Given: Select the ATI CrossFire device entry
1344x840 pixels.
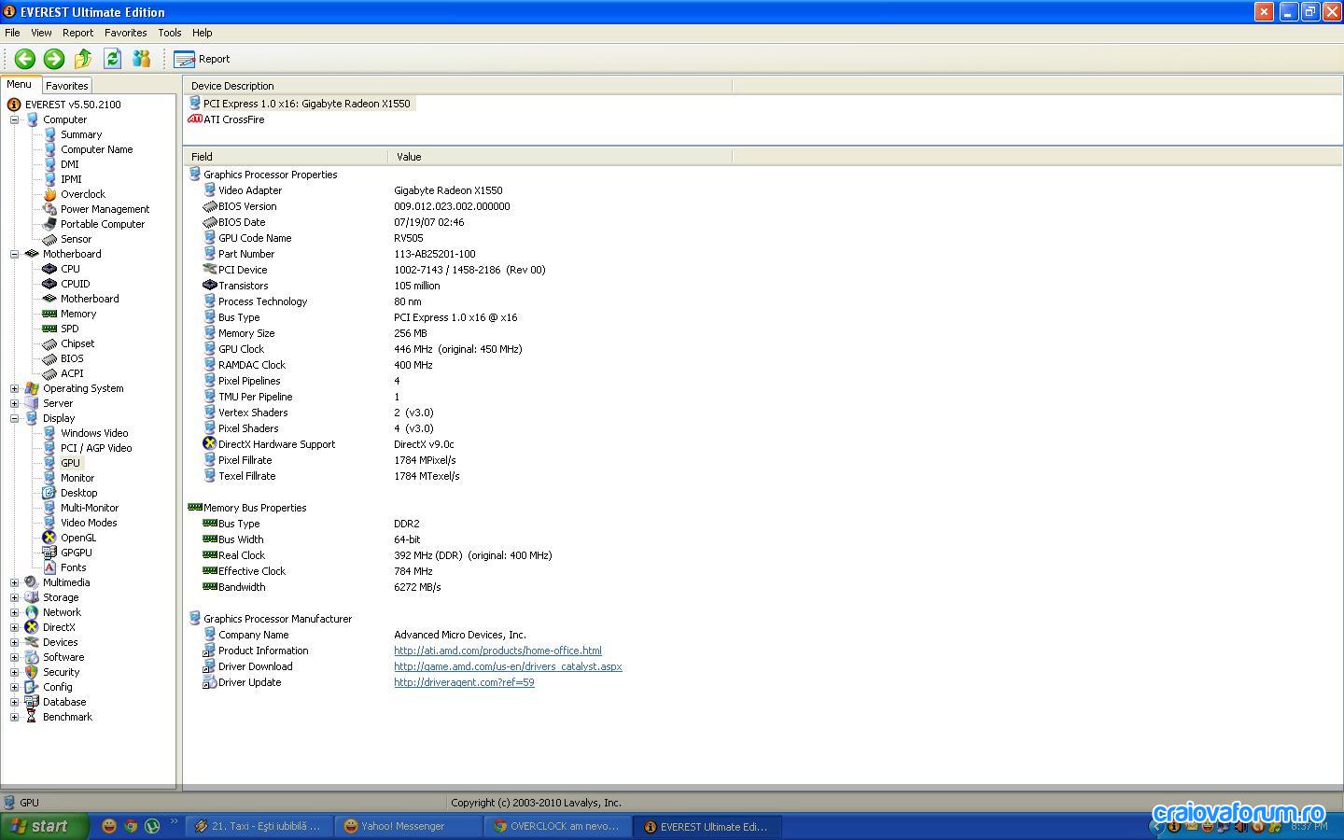Looking at the screenshot, I should coord(233,119).
